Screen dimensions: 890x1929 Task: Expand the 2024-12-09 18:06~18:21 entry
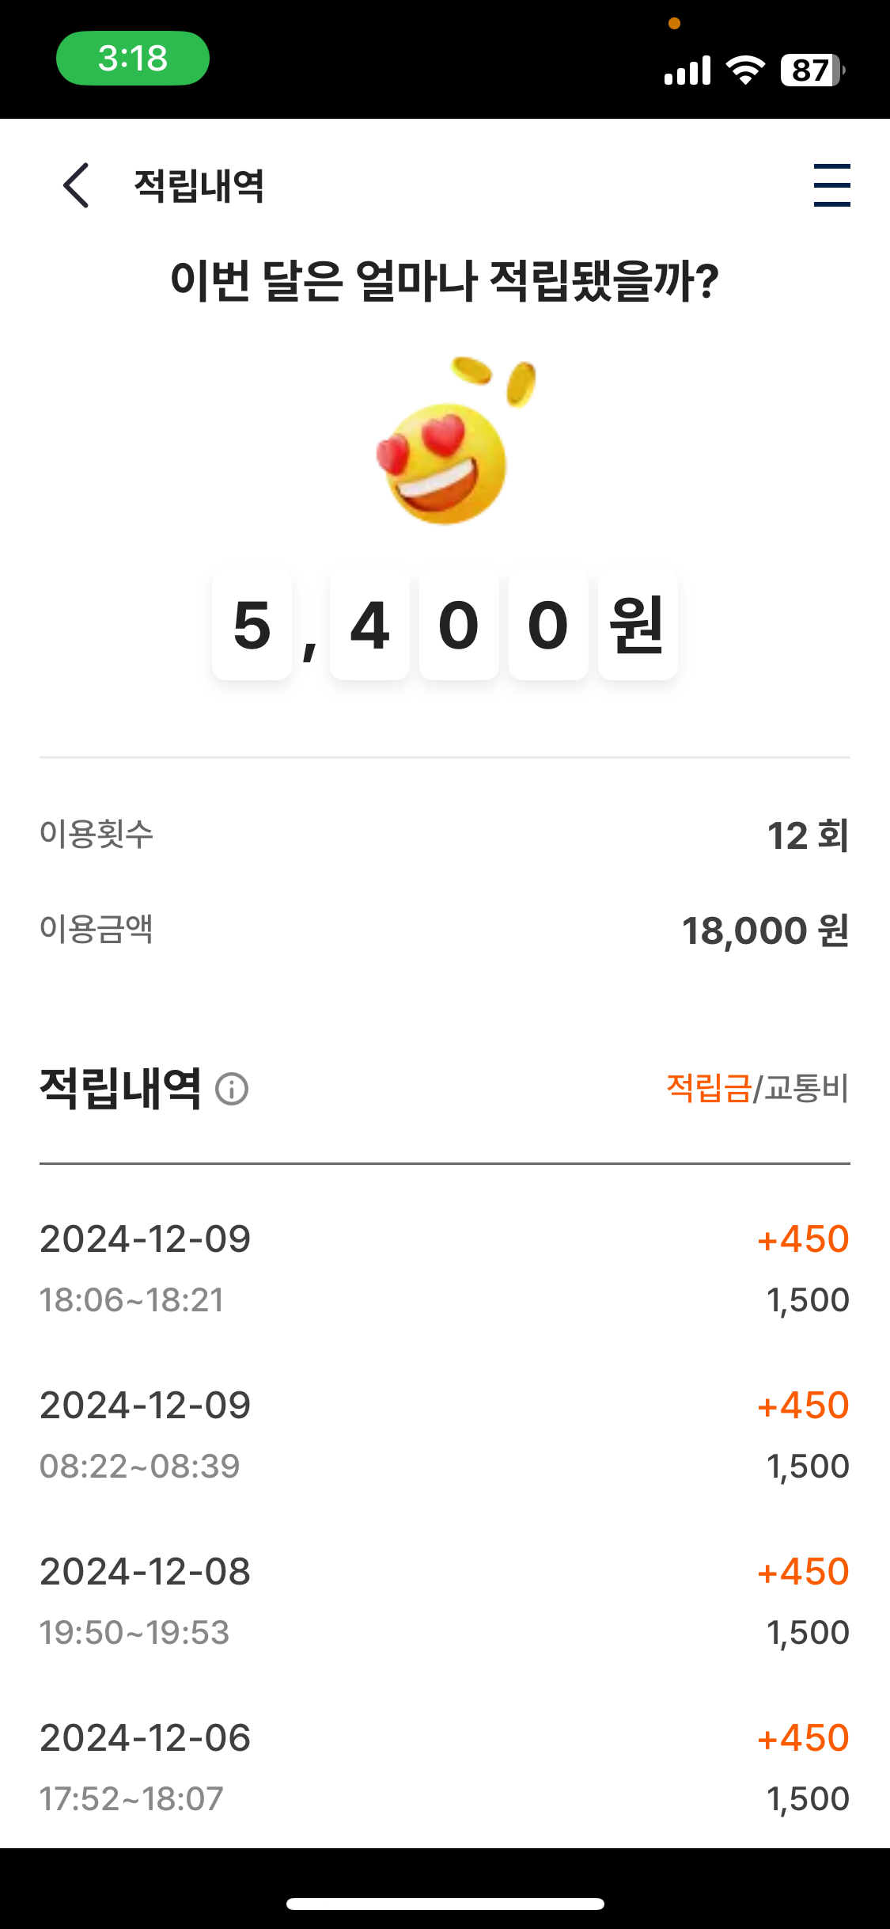pyautogui.click(x=445, y=1269)
